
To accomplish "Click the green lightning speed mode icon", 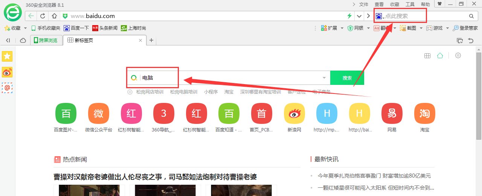I will [349, 16].
